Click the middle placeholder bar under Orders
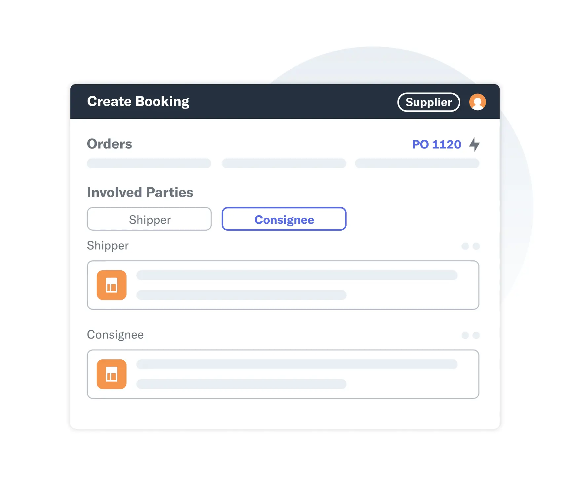This screenshot has height=493, width=571. point(284,163)
